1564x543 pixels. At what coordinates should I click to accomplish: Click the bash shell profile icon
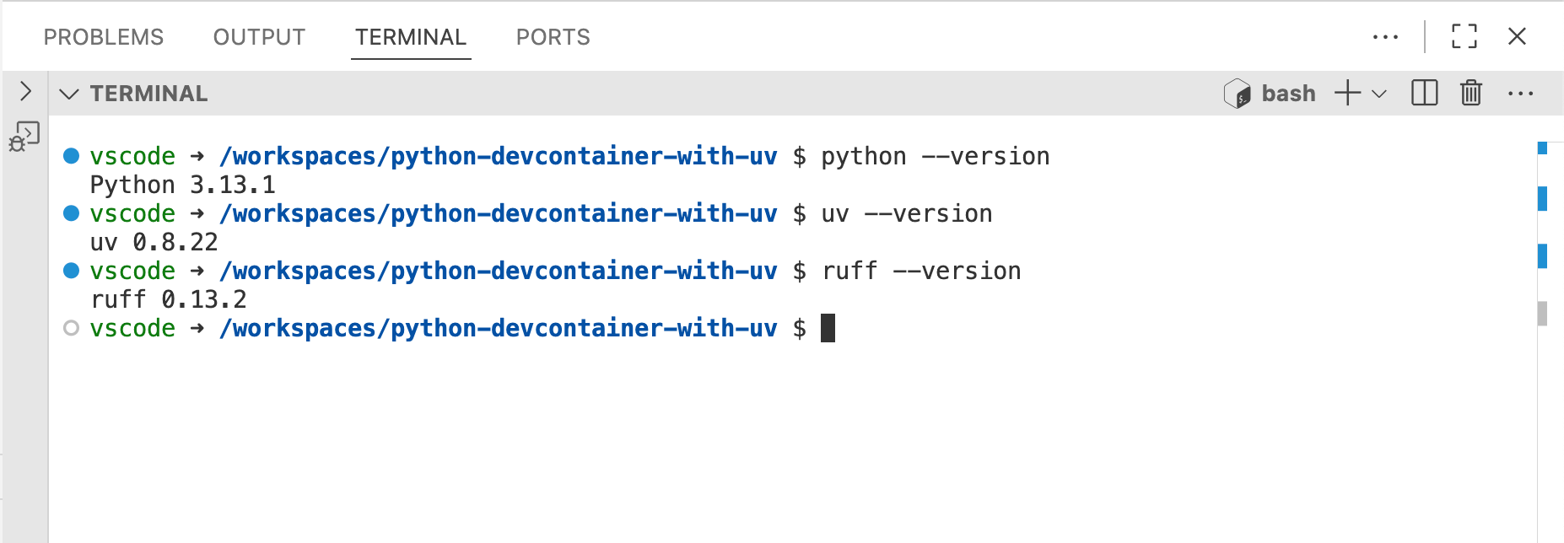pyautogui.click(x=1237, y=94)
